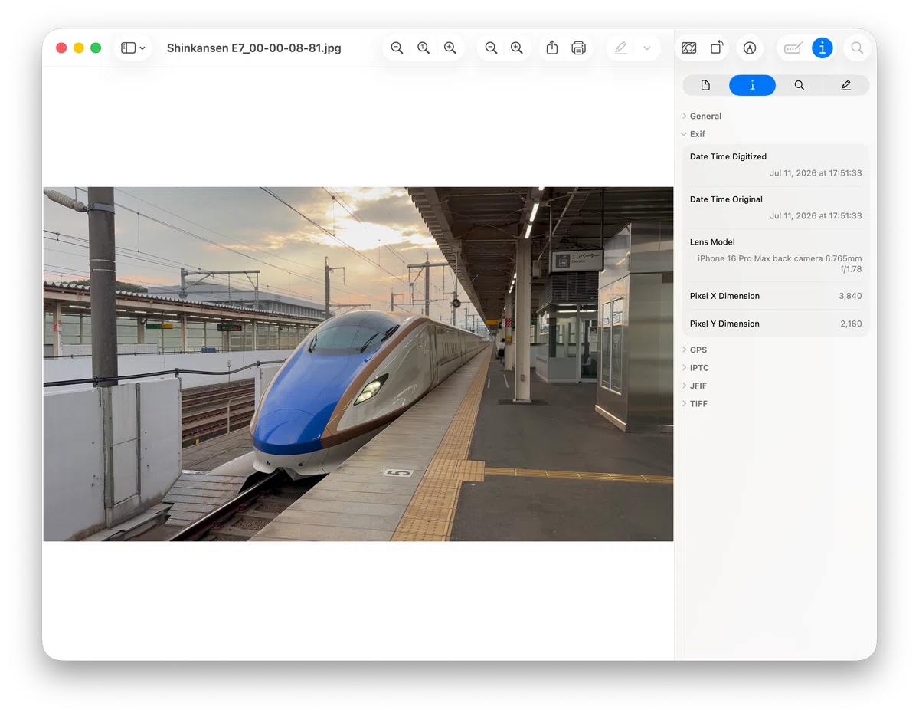
Task: Switch to the General Info document tab
Action: [705, 85]
